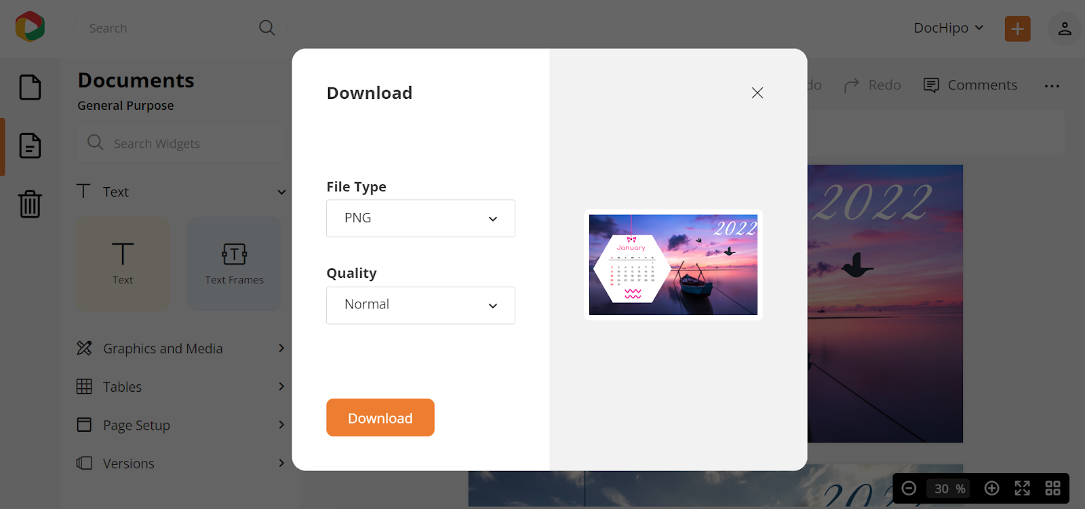
Task: Click the File Type label
Action: tap(356, 187)
